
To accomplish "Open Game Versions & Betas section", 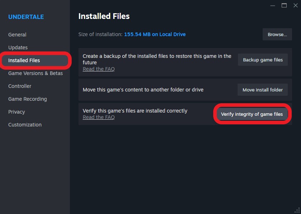I will click(x=35, y=73).
